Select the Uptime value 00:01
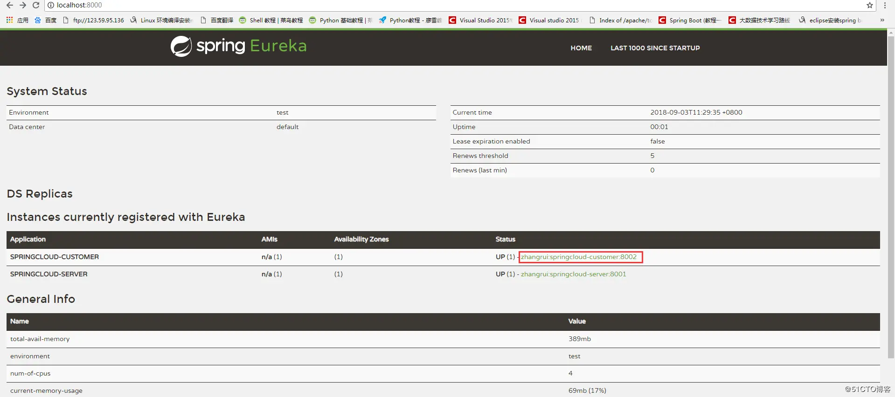Image resolution: width=895 pixels, height=397 pixels. [x=659, y=127]
